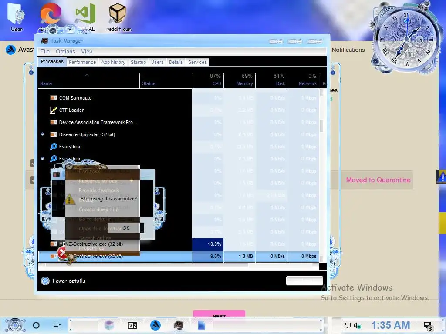Sort by the Name column header
The width and height of the screenshot is (446, 334).
(89, 80)
